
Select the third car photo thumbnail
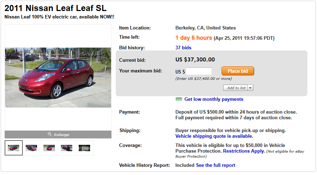point(49,148)
